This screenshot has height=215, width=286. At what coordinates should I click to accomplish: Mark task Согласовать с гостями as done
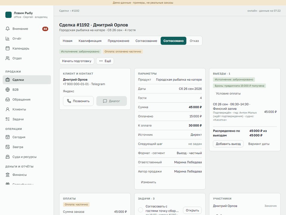pyautogui.click(x=140, y=210)
